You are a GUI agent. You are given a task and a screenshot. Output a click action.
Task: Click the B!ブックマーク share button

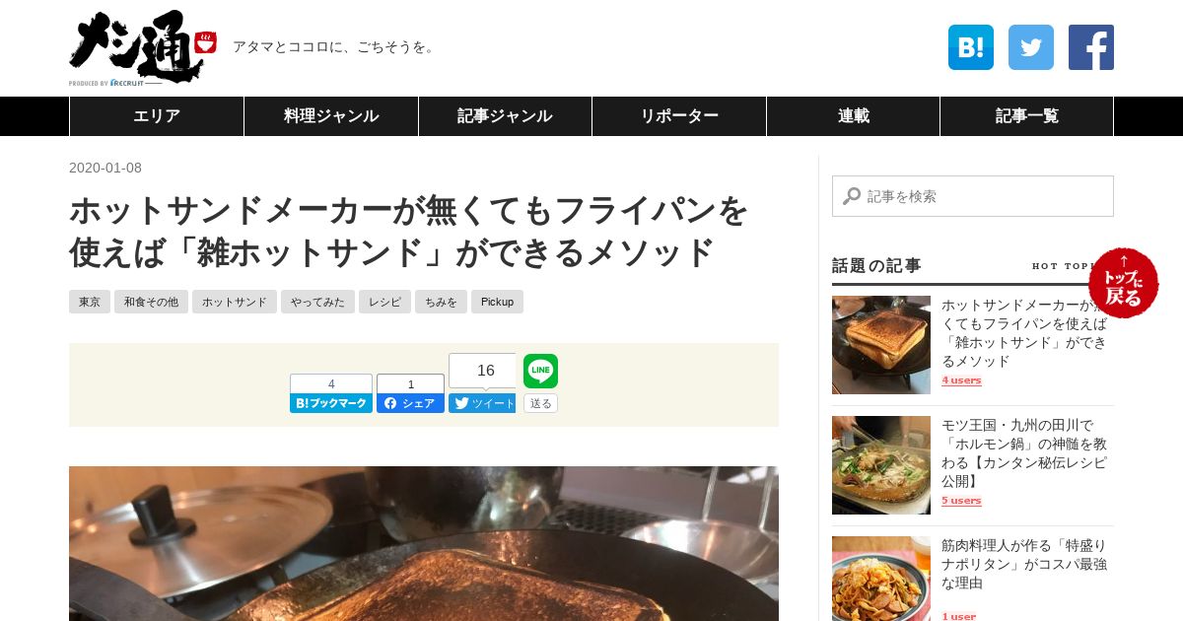331,403
